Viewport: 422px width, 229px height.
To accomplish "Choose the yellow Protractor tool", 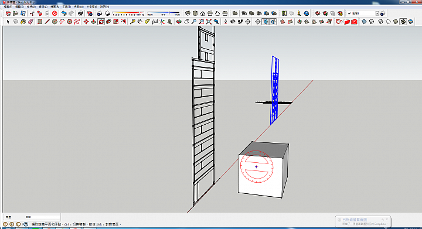I will tap(147, 22).
